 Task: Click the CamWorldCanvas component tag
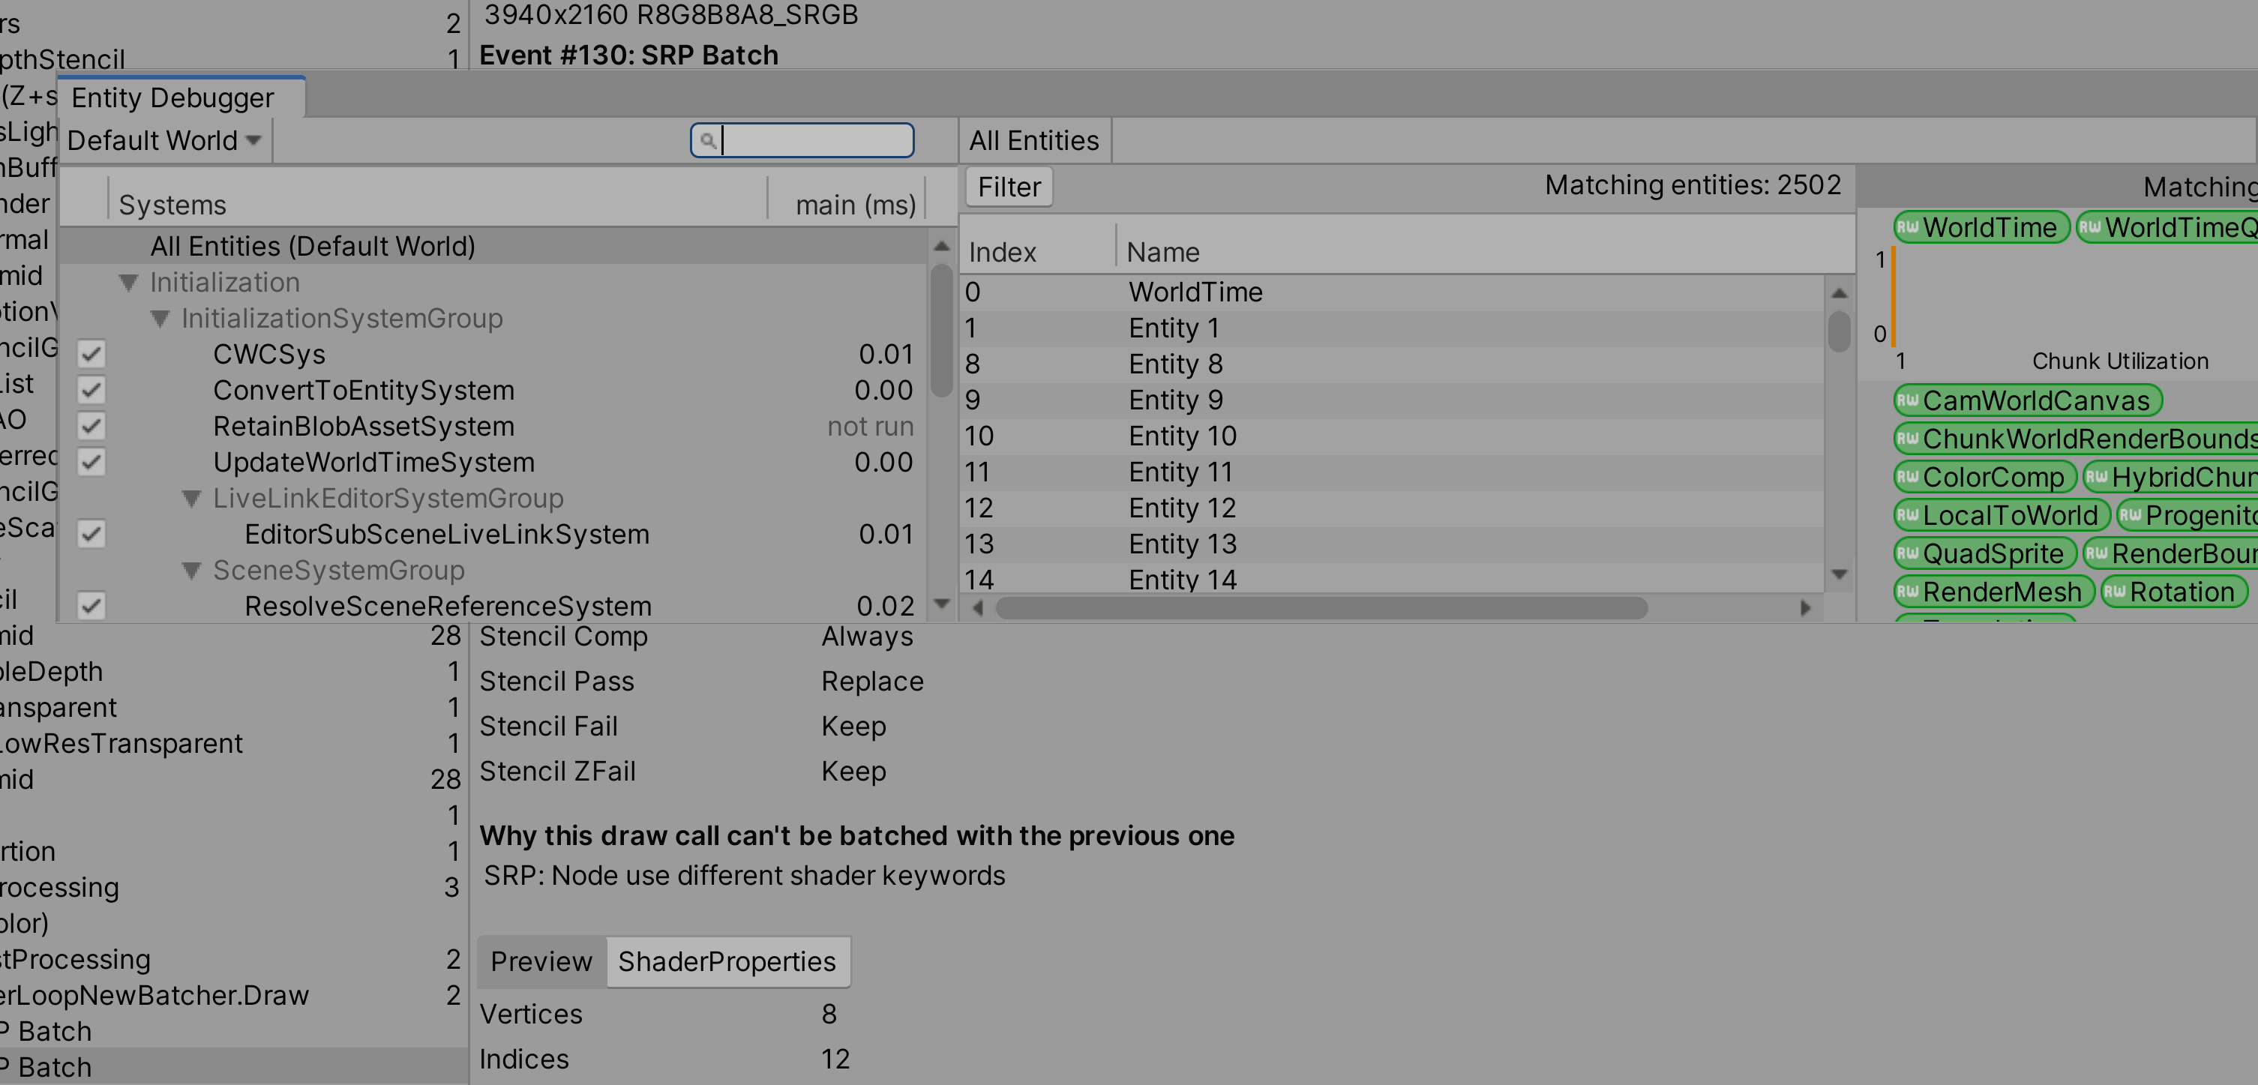2028,400
